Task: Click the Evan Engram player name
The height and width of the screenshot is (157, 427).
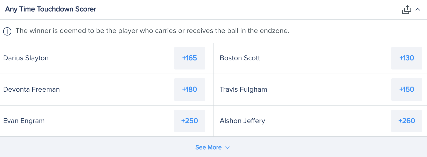Action: coord(24,121)
